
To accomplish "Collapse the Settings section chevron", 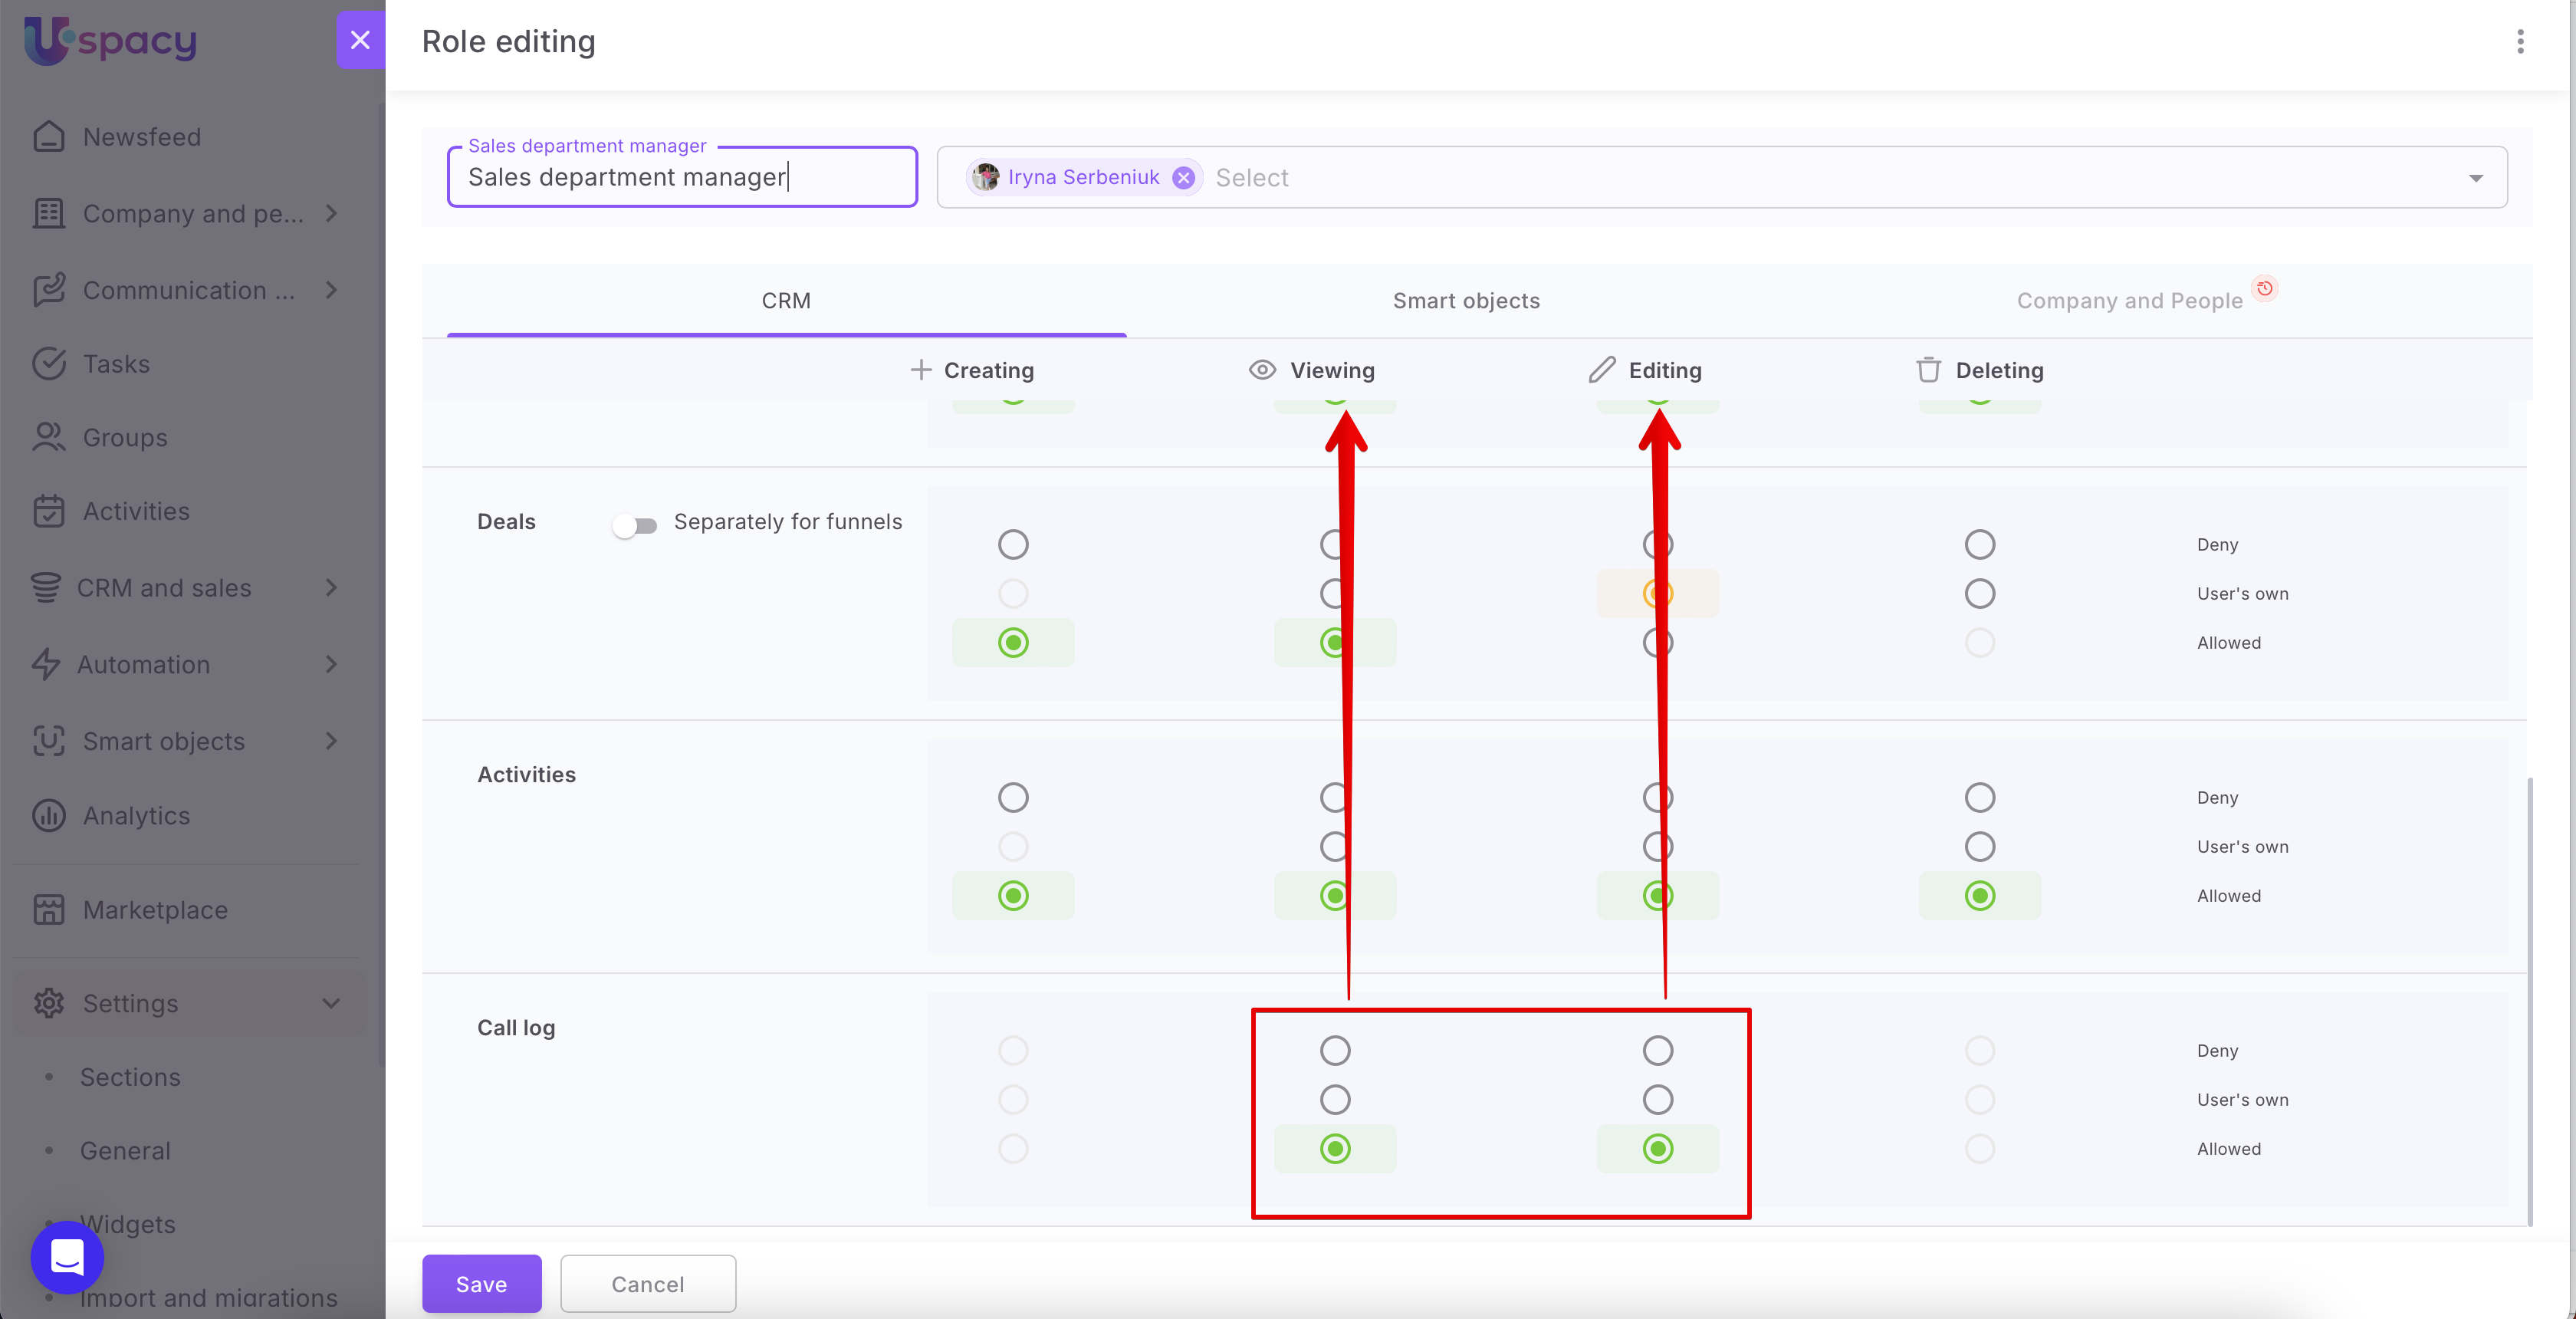I will (x=331, y=1003).
